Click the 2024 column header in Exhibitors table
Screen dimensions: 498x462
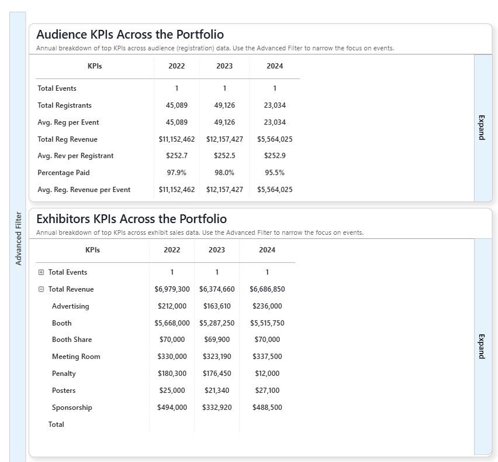(267, 250)
